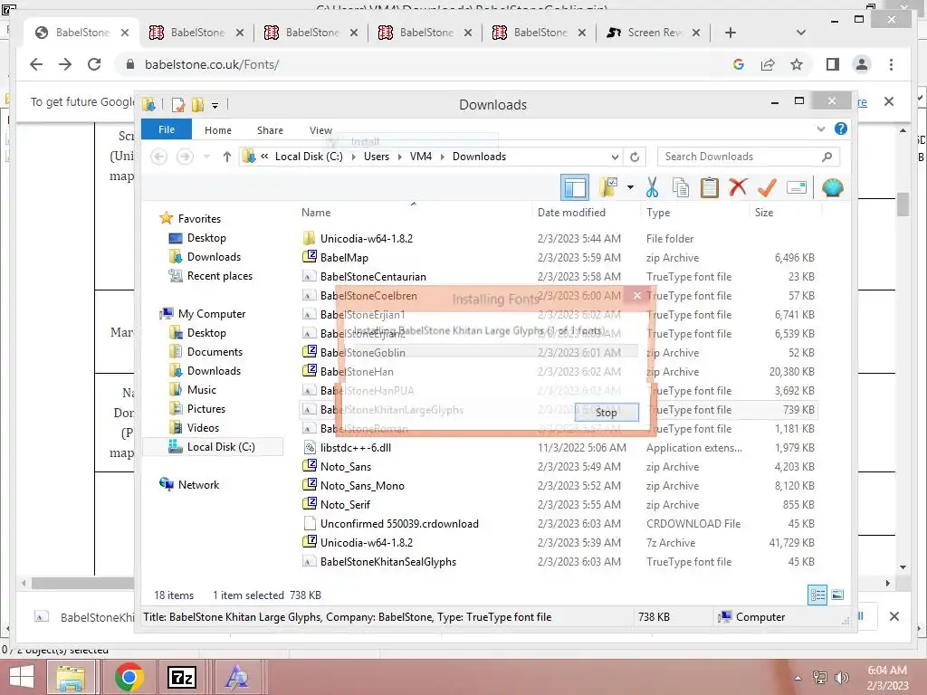This screenshot has width=927, height=695.
Task: Open the Share ribbon tab
Action: (x=270, y=130)
